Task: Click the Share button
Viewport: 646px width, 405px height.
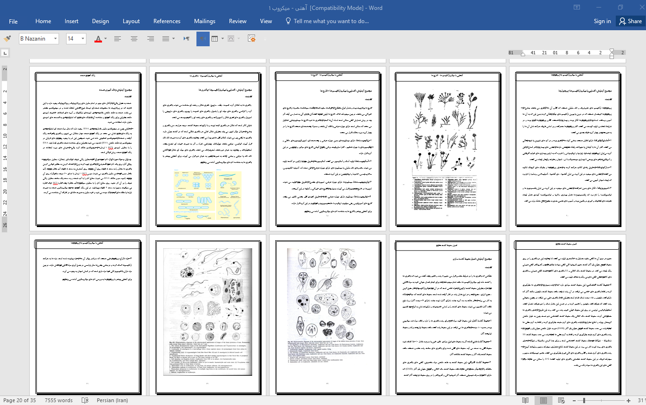Action: [630, 21]
